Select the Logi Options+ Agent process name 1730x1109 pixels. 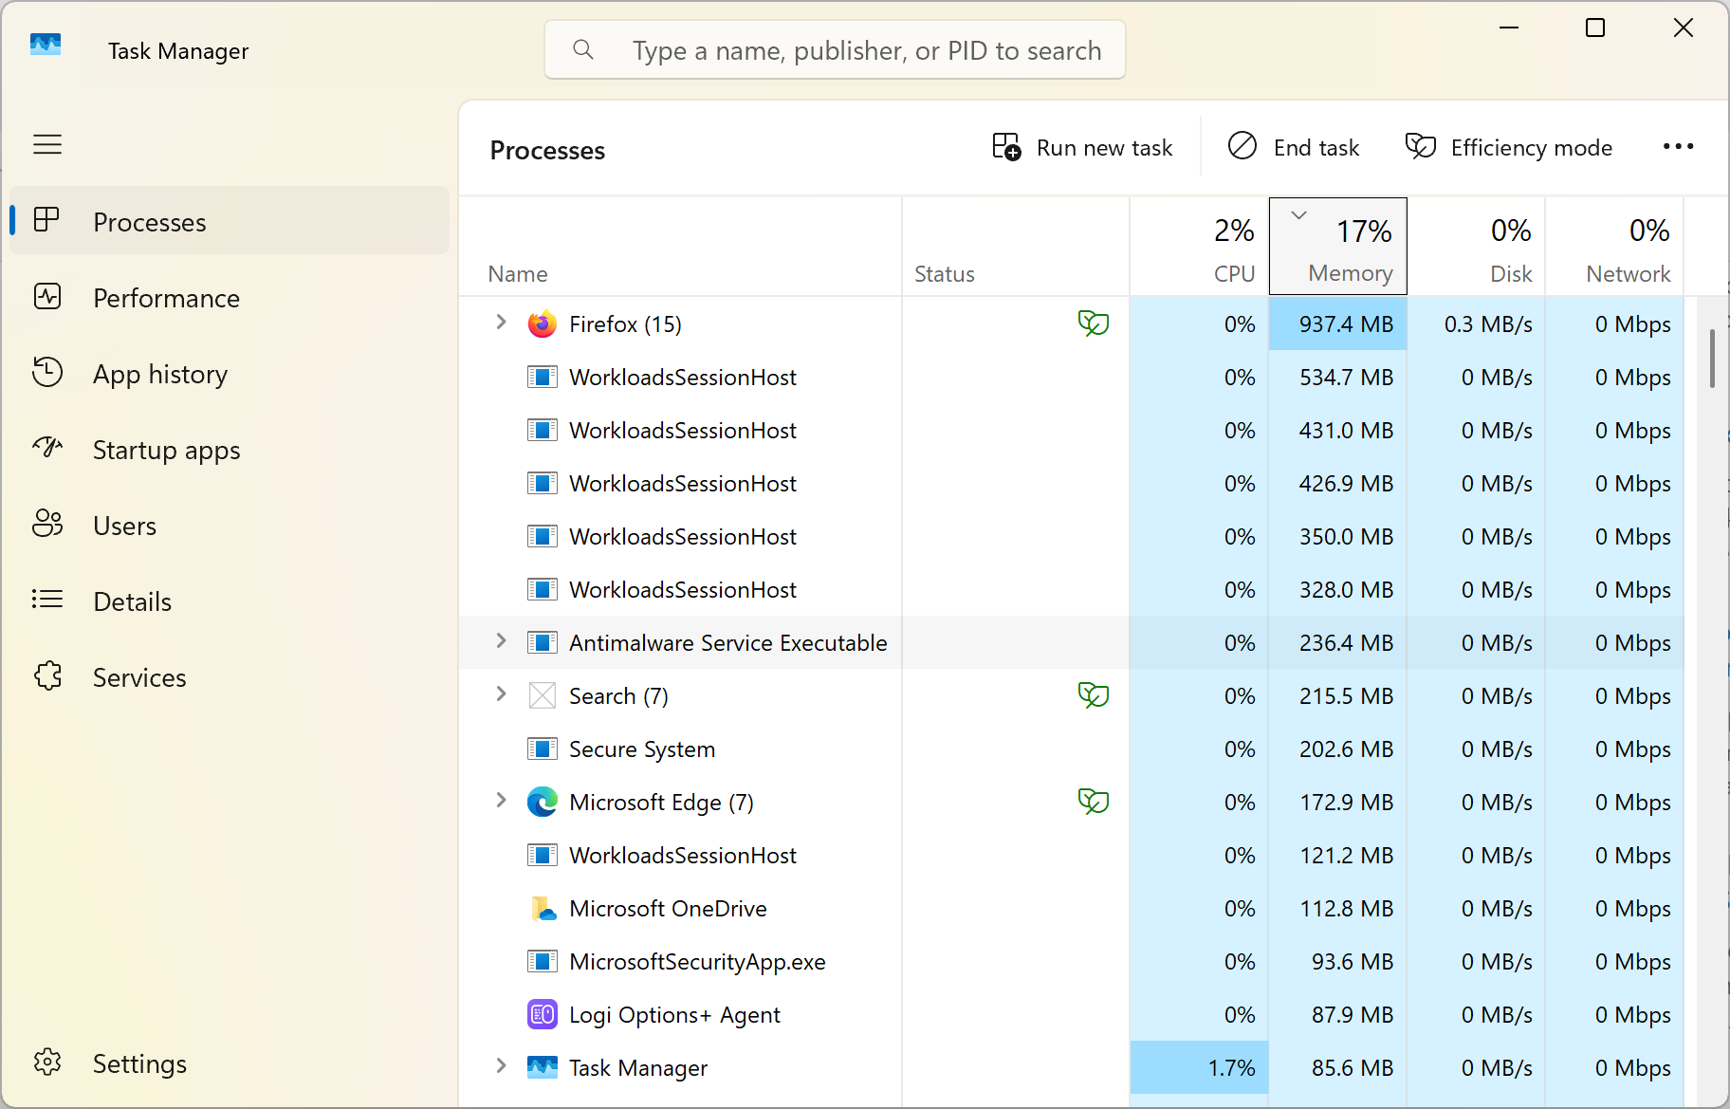click(674, 1015)
